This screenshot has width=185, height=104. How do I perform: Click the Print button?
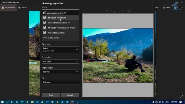click(51, 95)
